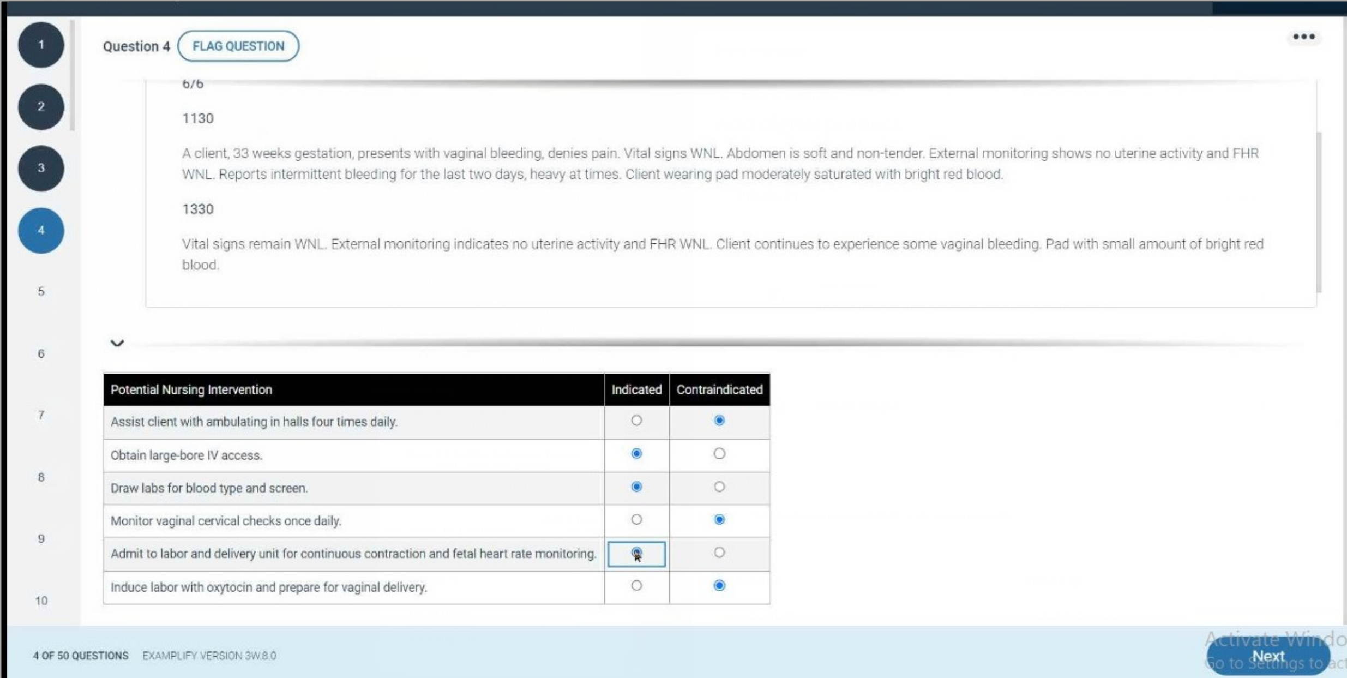Open the three-dot options menu
Viewport: 1347px width, 678px height.
pyautogui.click(x=1303, y=37)
